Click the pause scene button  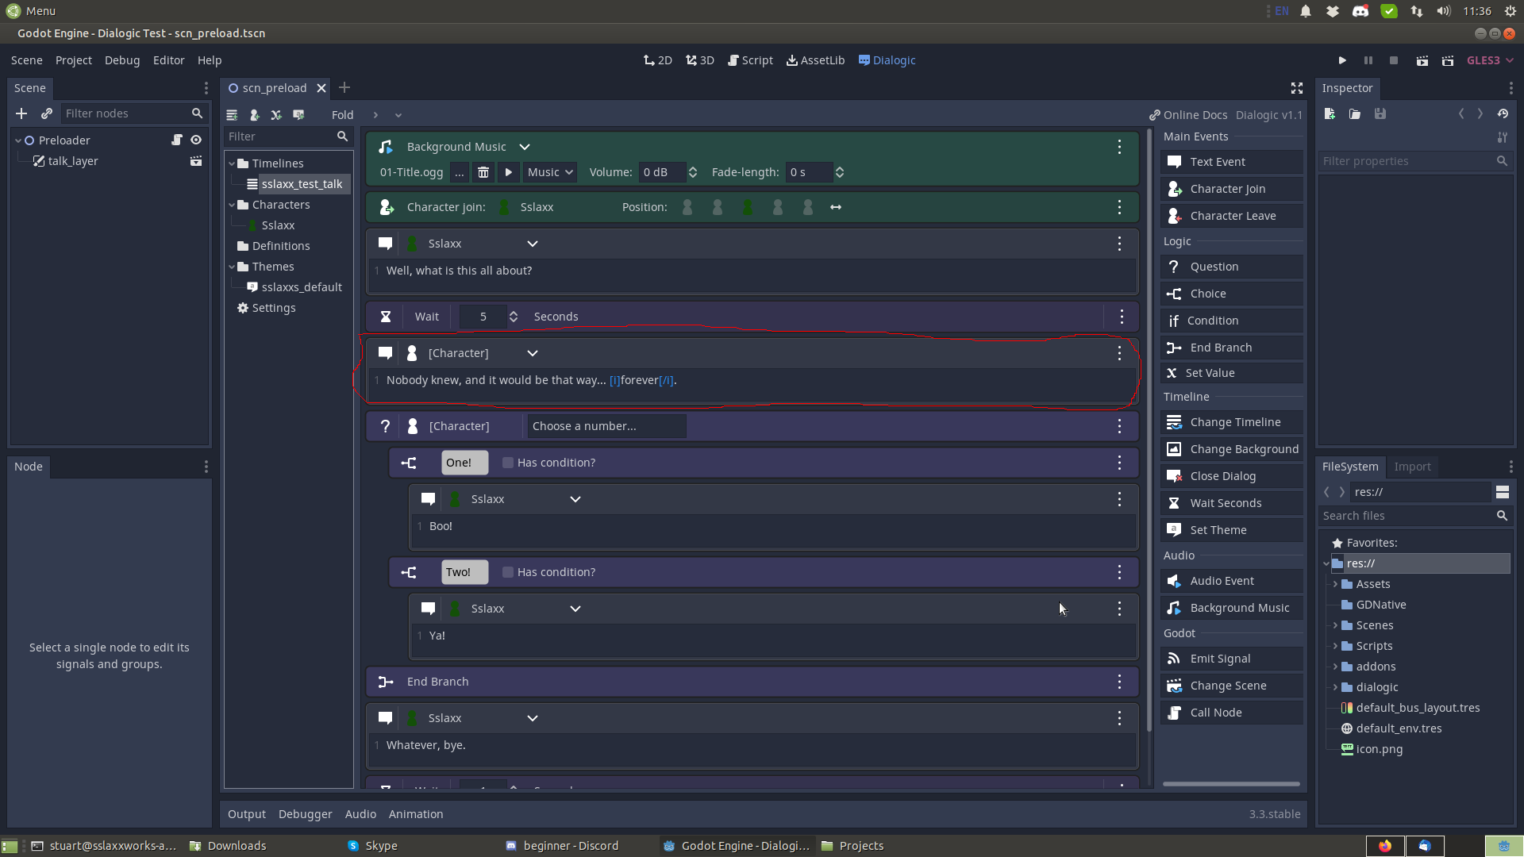point(1368,60)
